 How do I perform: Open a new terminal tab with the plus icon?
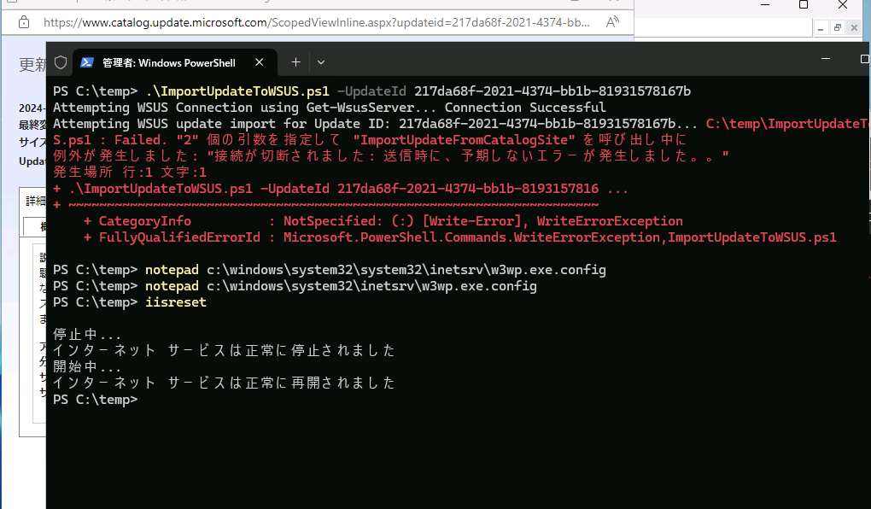click(x=295, y=61)
